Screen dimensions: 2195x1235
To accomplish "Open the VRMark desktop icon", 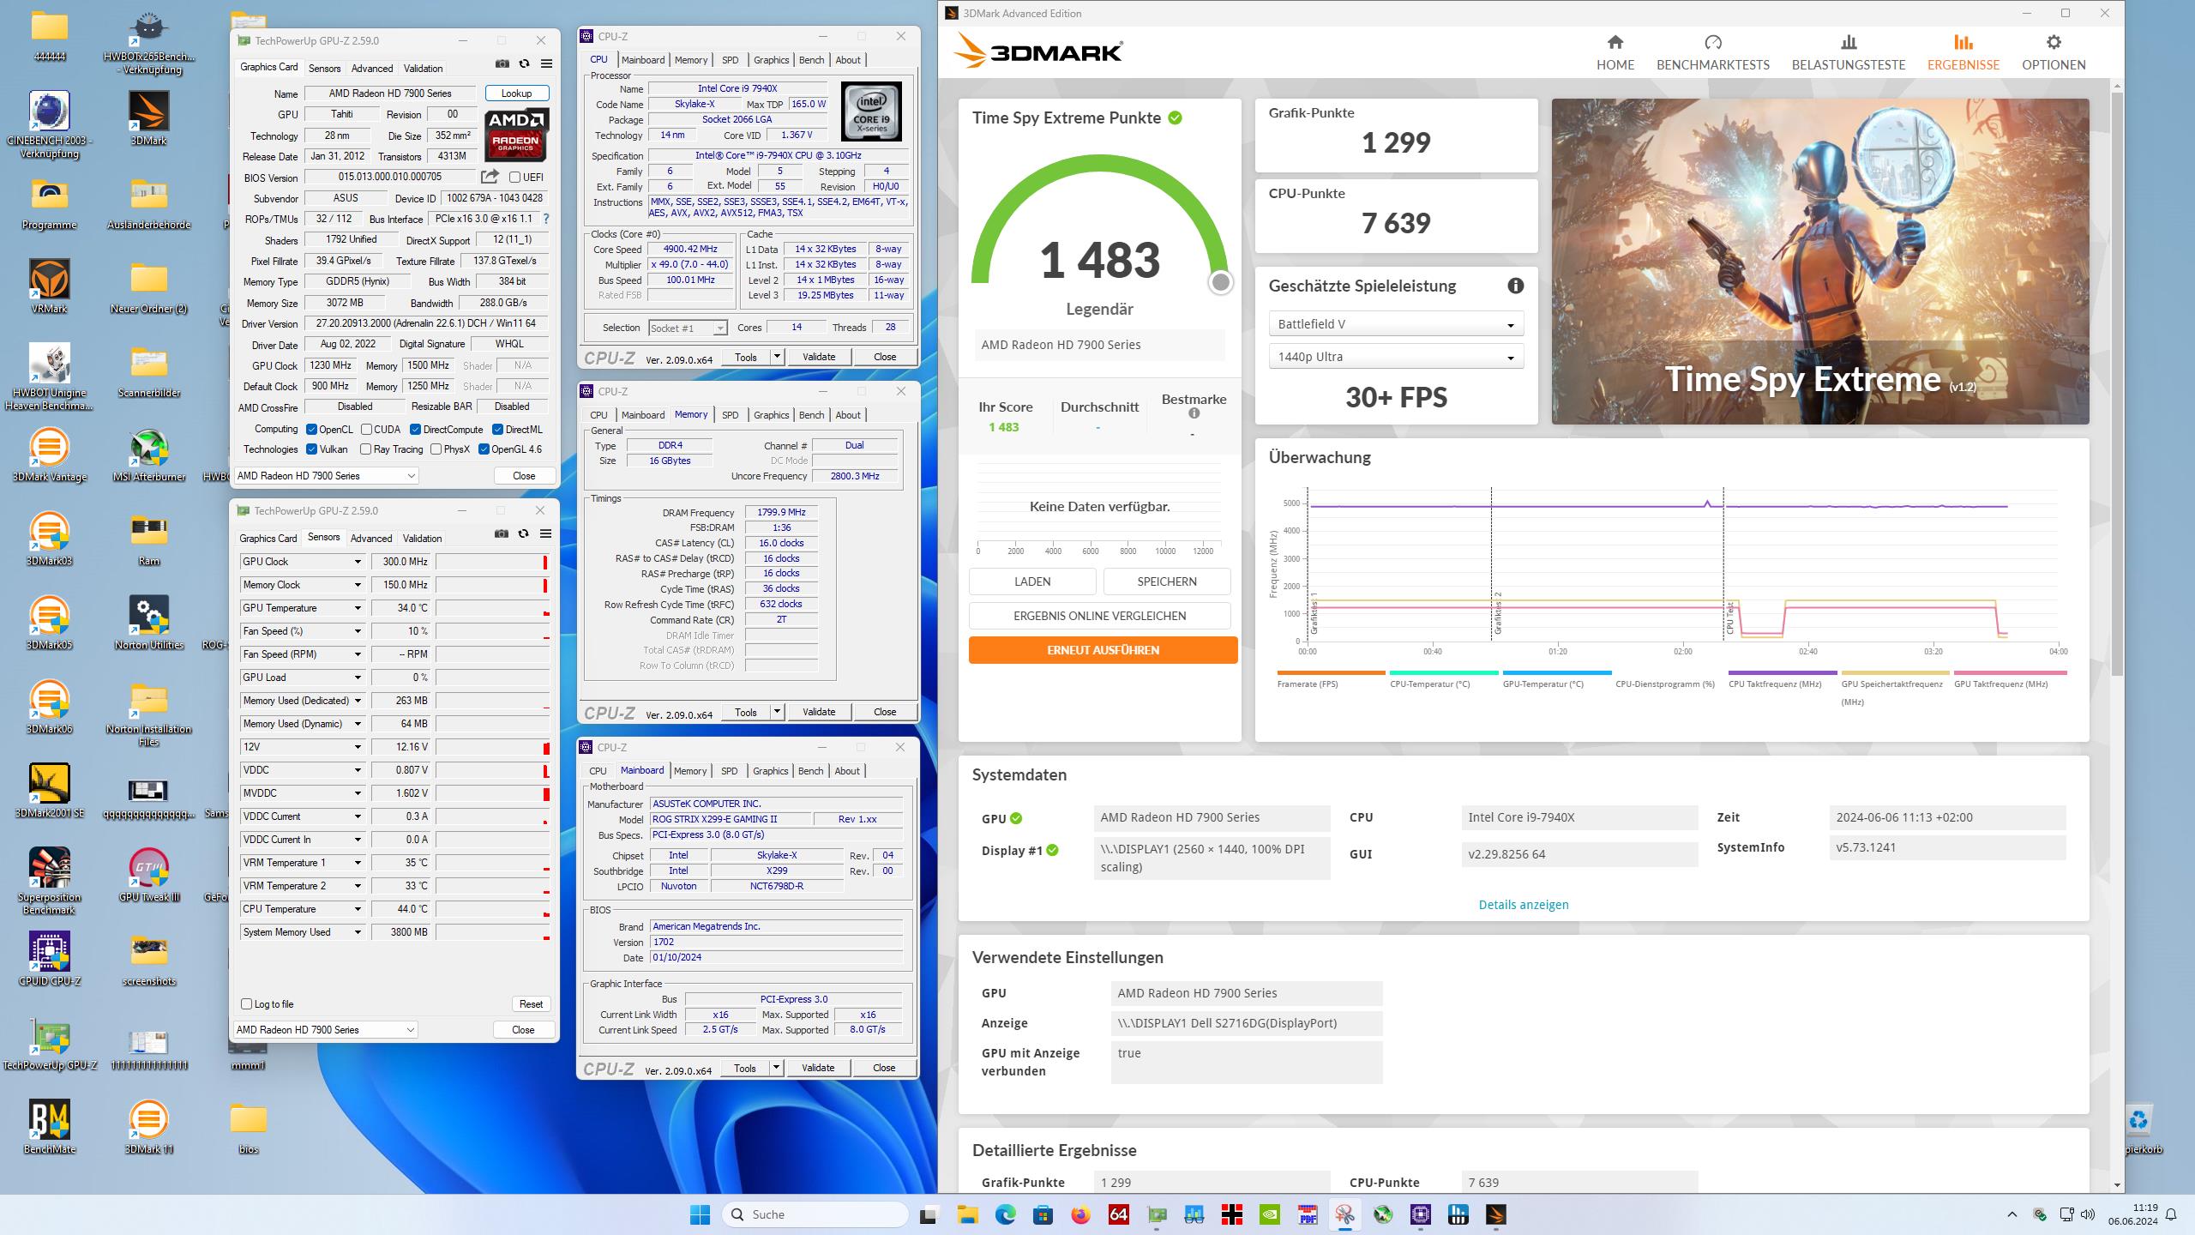I will tap(49, 286).
